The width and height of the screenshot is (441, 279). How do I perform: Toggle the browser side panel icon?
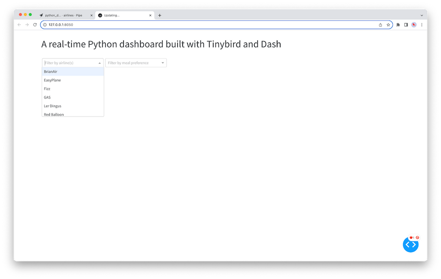pos(406,25)
